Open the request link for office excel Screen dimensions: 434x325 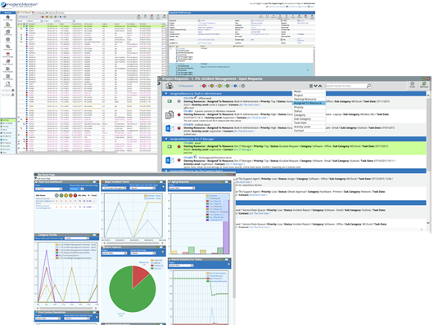coord(188,98)
